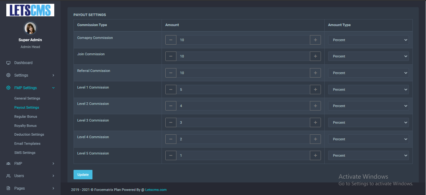The image size is (426, 195).
Task: Decrease Join Commission amount with minus button
Action: point(171,56)
